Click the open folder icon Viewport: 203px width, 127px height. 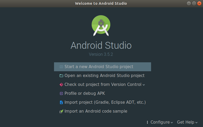coord(61,76)
